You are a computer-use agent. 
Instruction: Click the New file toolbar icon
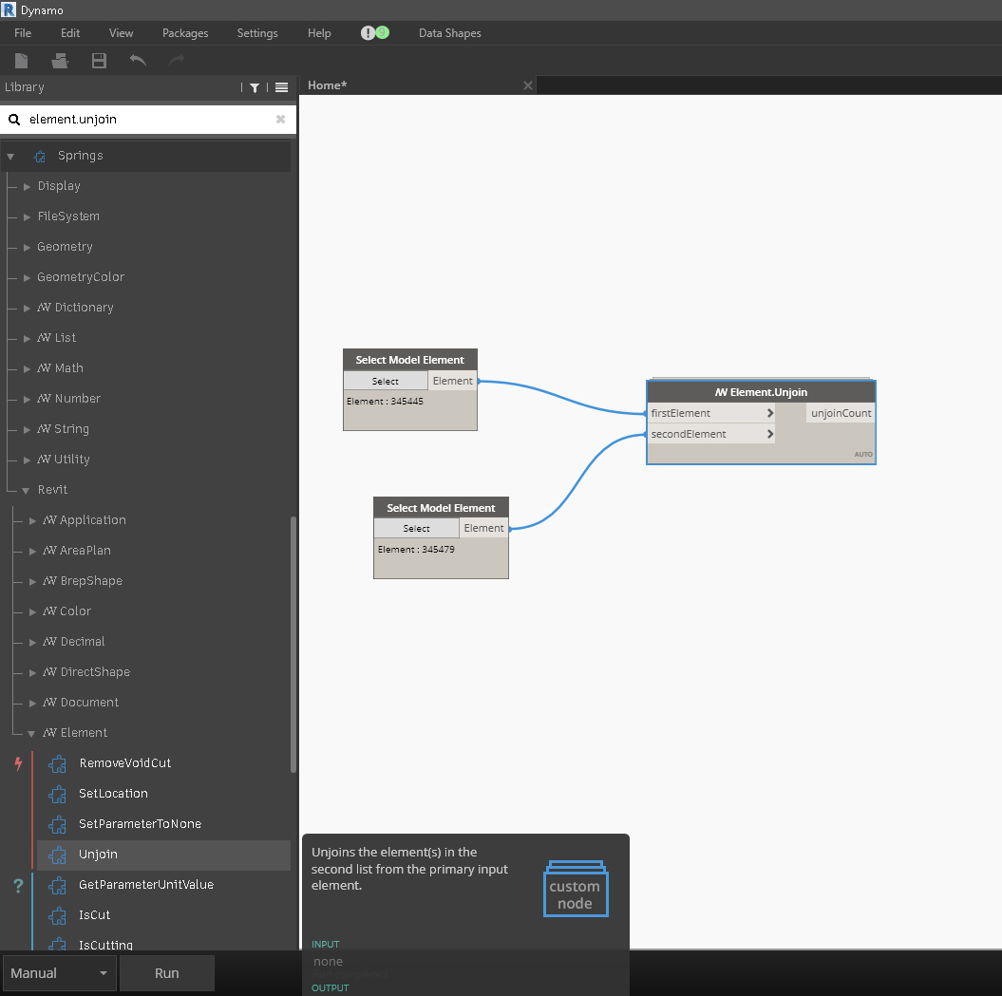coord(21,61)
